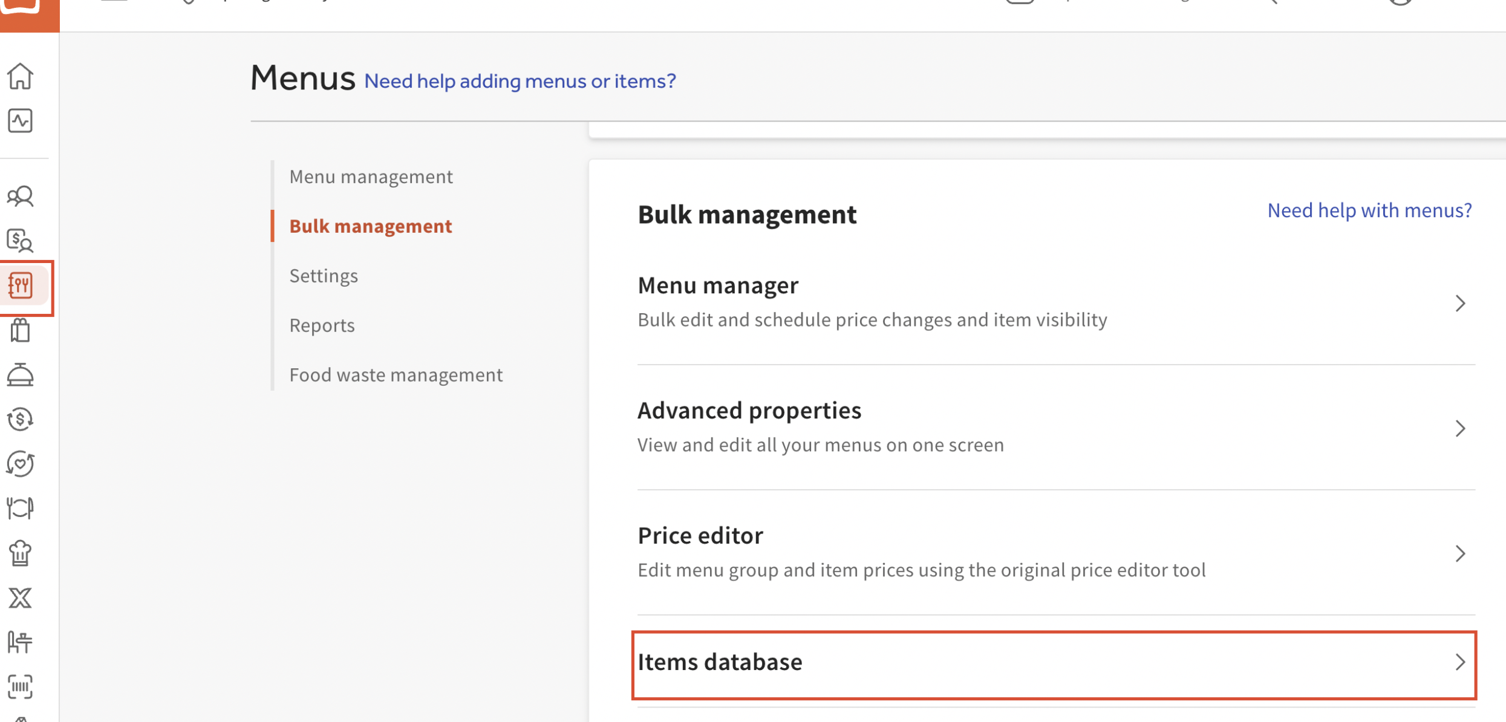Image resolution: width=1506 pixels, height=722 pixels.
Task: Click 'Need help with menus?' link
Action: (x=1369, y=210)
